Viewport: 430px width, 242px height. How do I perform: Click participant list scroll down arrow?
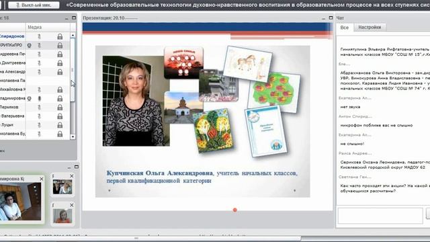click(x=73, y=136)
